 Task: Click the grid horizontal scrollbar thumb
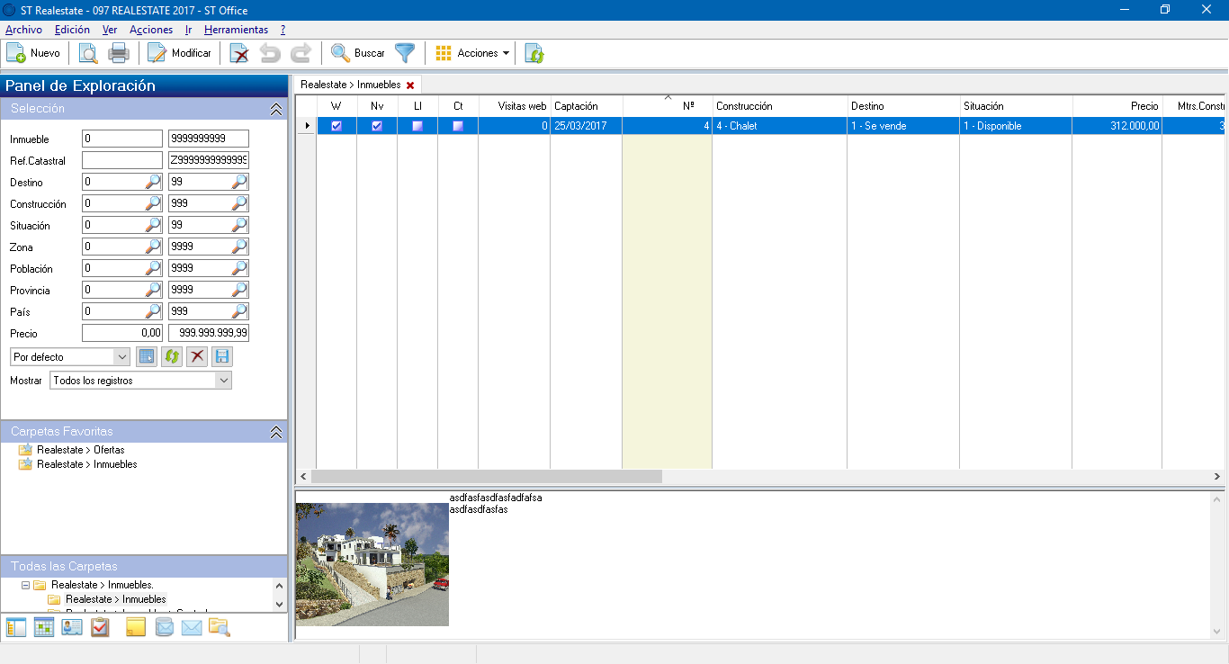[x=487, y=476]
